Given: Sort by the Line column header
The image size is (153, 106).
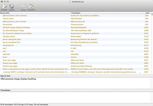Looking at the screenshot, I should click(x=146, y=13).
